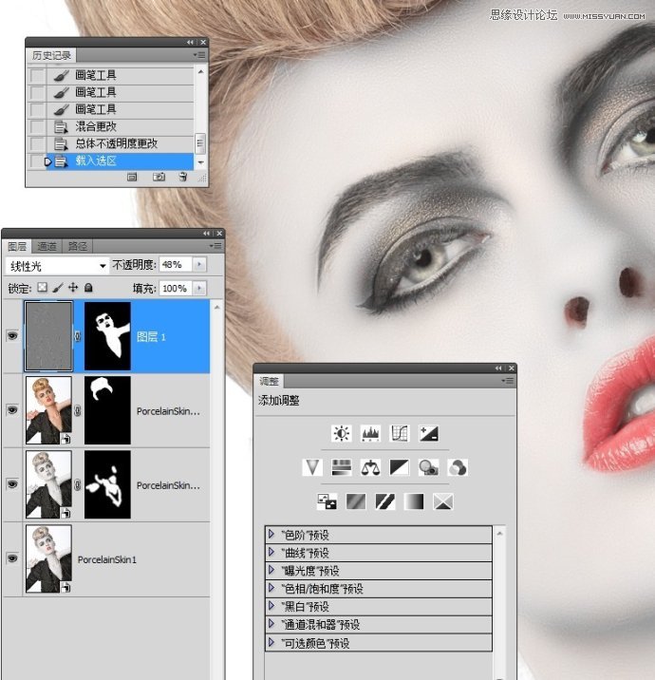Viewport: 655px width, 680px height.
Task: Open the opacity slider arrow next to 48%
Action: point(199,265)
